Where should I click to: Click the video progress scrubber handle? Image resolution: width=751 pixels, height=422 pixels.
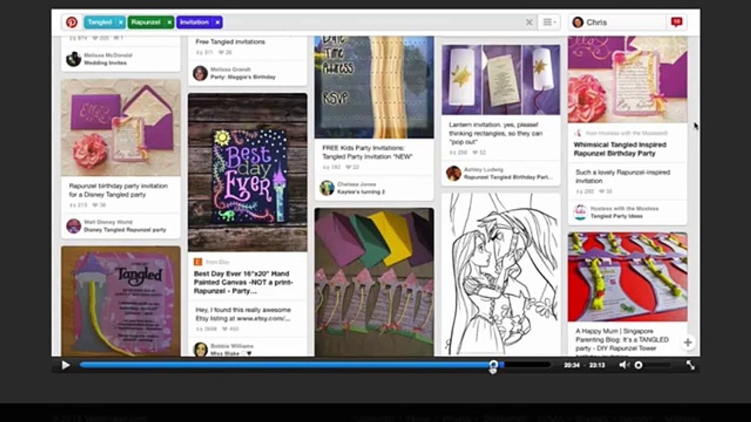click(x=493, y=365)
